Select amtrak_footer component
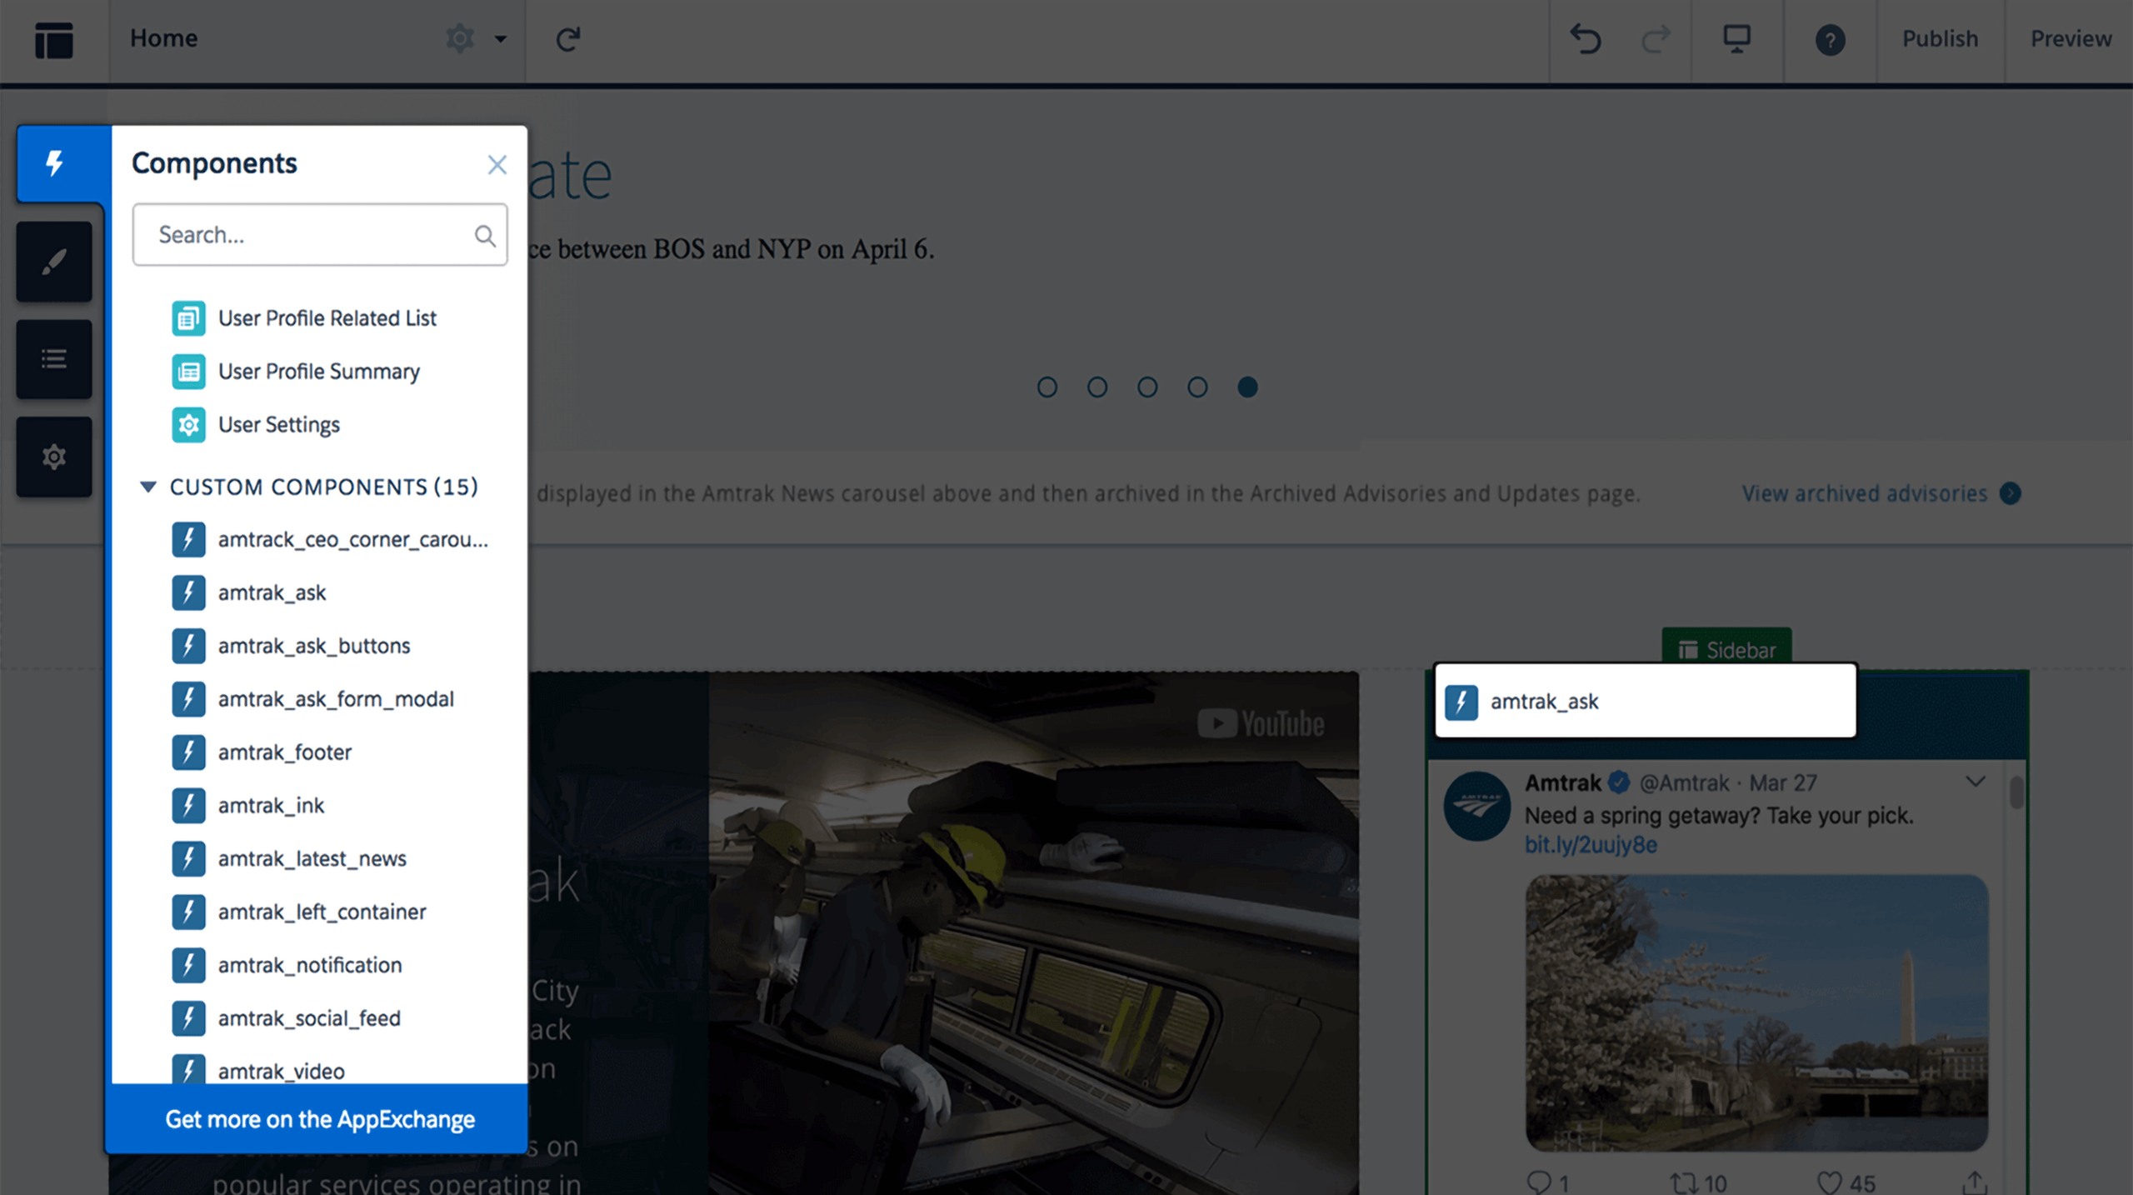Image resolution: width=2133 pixels, height=1195 pixels. [x=262, y=752]
